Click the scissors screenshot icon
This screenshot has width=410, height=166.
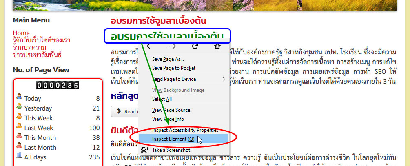tap(144, 150)
